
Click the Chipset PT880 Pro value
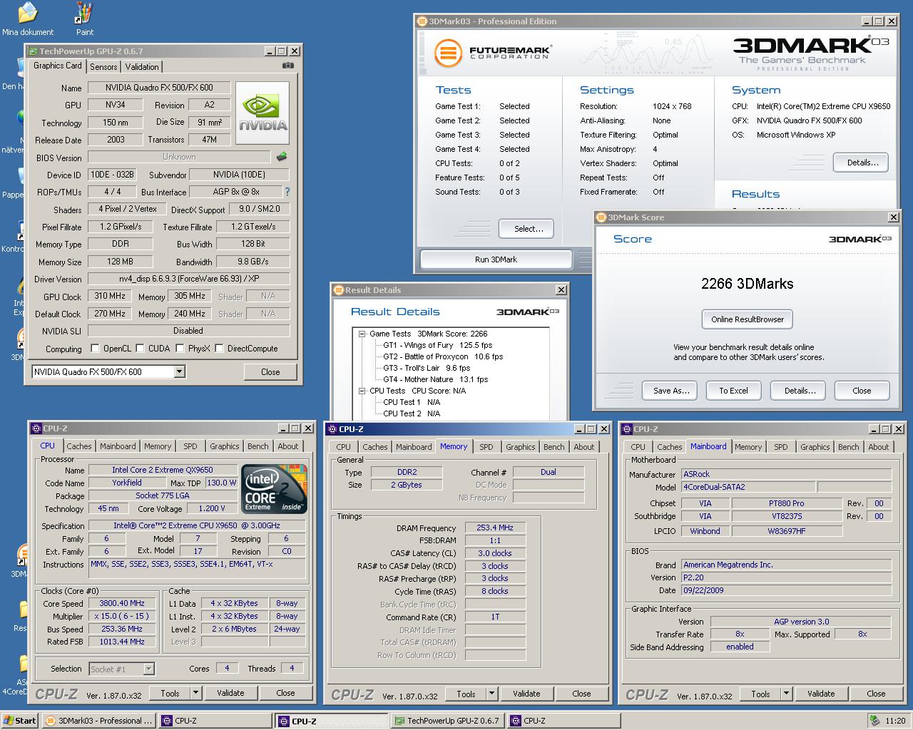coord(787,503)
